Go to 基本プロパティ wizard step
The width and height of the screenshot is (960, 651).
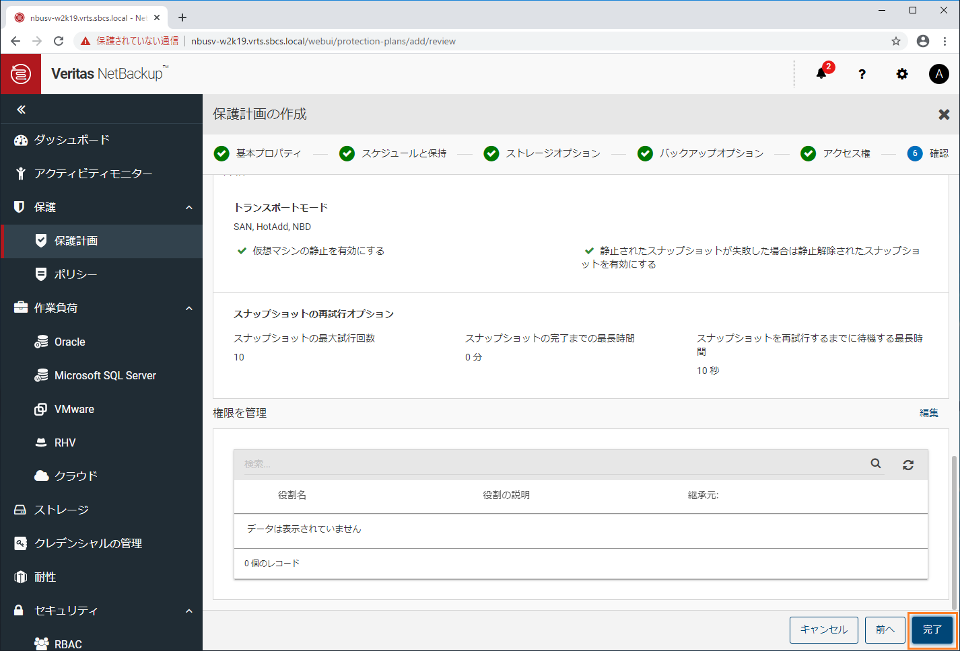257,153
